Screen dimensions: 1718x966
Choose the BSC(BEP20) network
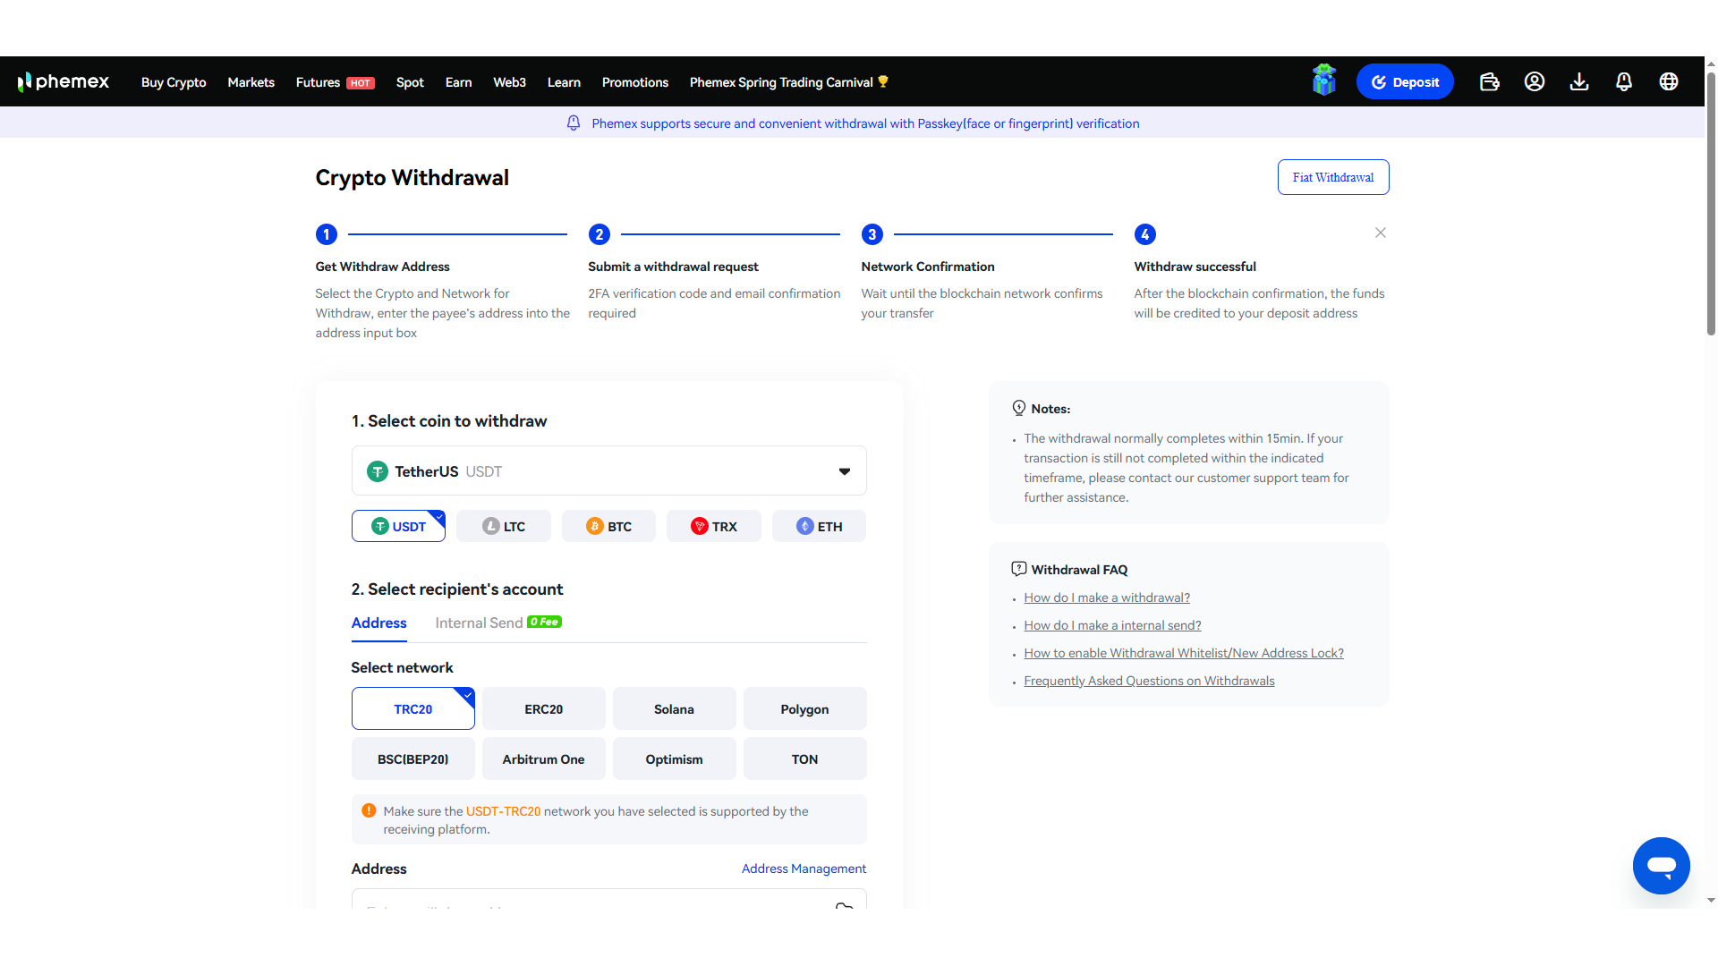coord(413,758)
